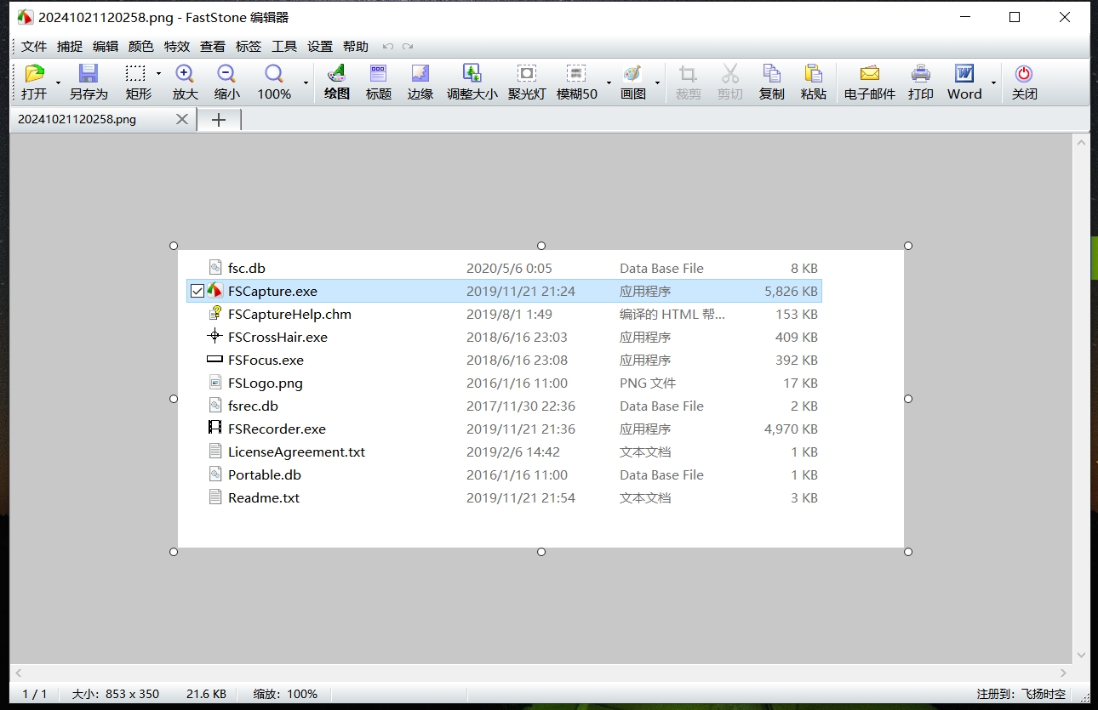Viewport: 1098px width, 710px height.
Task: Click the 缩放: 100% status bar entry
Action: click(x=285, y=694)
